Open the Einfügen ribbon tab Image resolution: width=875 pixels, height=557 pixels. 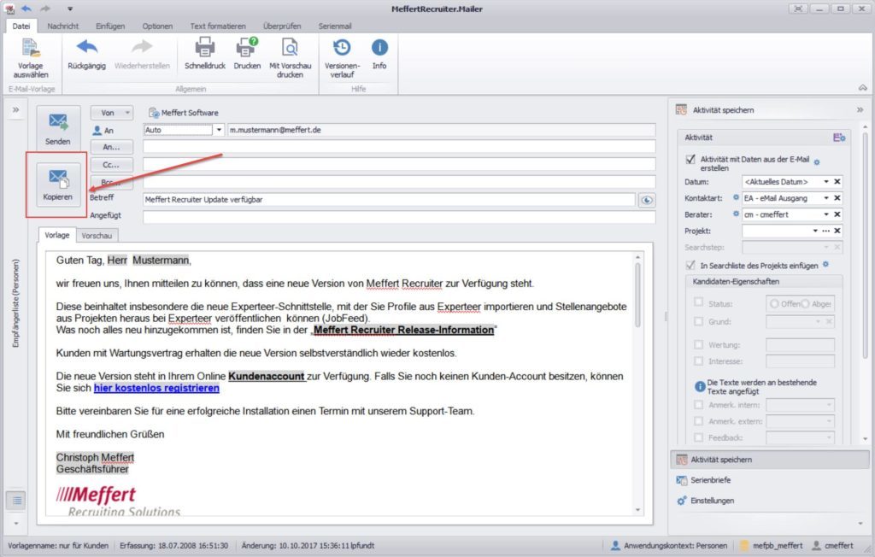(110, 26)
